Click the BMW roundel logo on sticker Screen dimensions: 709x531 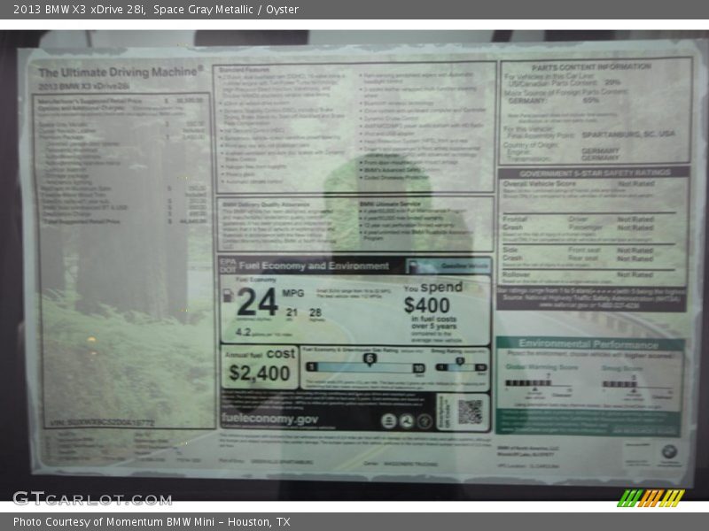pos(668,450)
